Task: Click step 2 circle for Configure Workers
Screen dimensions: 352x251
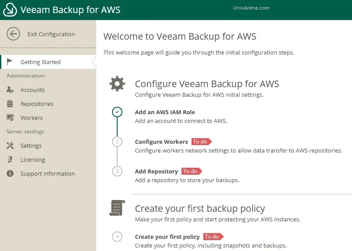Action: click(117, 142)
